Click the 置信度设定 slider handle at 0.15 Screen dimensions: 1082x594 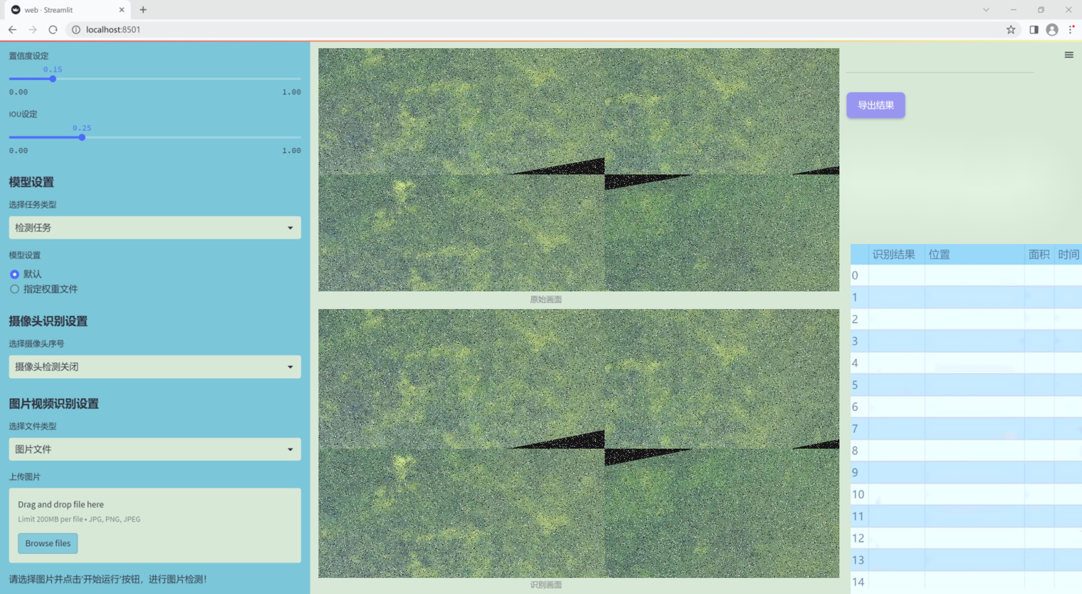pyautogui.click(x=53, y=79)
